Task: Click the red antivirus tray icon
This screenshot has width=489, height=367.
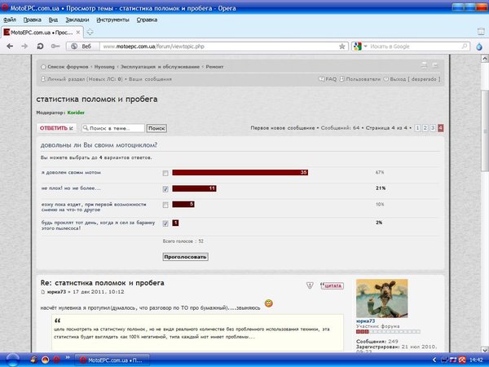Action: click(x=462, y=360)
